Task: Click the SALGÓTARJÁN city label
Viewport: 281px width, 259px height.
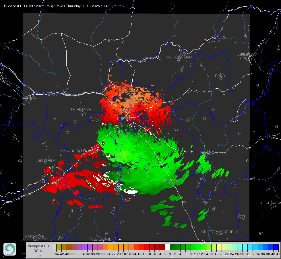Action: (x=179, y=57)
